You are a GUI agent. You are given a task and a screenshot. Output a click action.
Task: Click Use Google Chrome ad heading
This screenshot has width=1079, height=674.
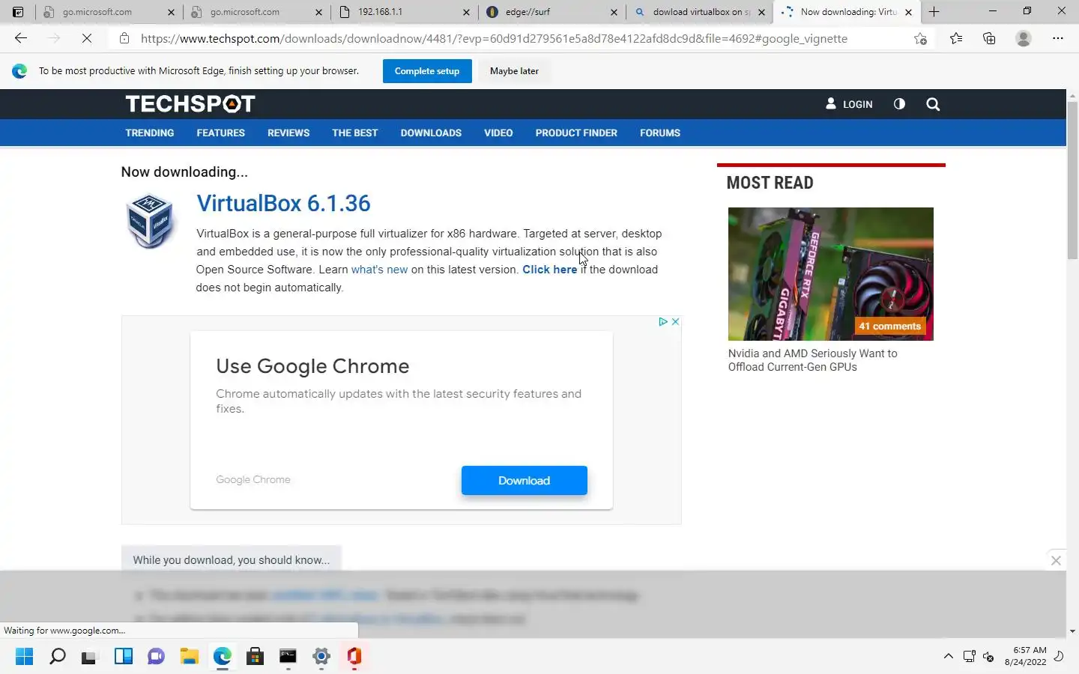pos(312,366)
